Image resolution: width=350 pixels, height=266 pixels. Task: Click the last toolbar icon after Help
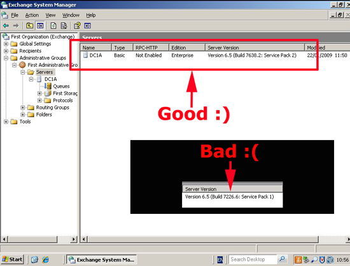coord(88,25)
